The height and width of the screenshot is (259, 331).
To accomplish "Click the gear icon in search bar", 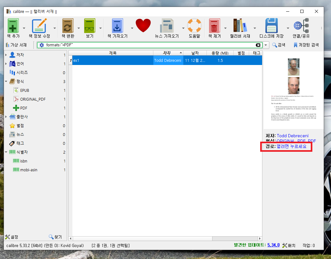I will click(42, 45).
